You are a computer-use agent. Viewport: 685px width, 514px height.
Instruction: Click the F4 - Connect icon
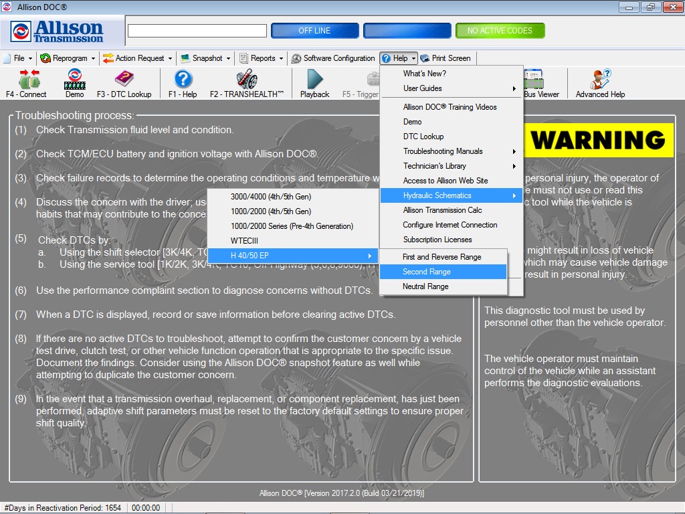(29, 79)
